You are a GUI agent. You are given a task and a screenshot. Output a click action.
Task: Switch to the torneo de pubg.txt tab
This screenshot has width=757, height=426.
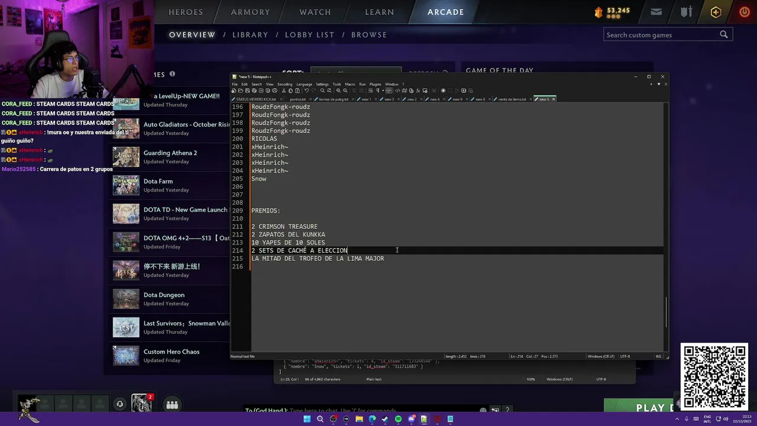(x=334, y=99)
